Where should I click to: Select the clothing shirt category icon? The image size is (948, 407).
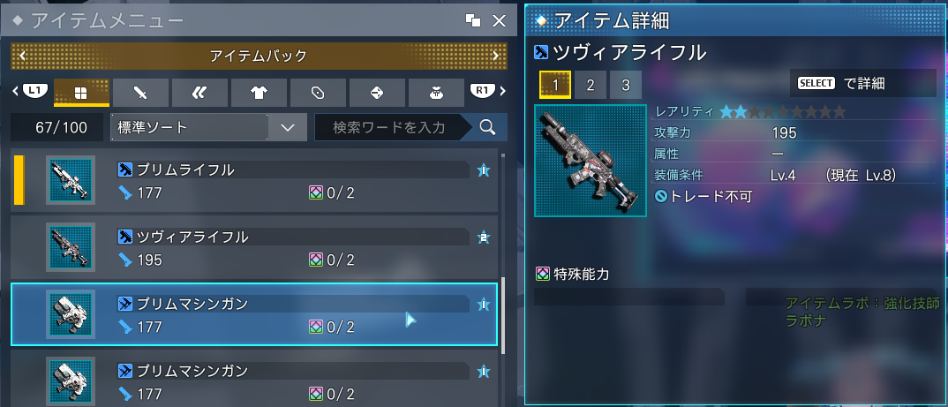[259, 93]
